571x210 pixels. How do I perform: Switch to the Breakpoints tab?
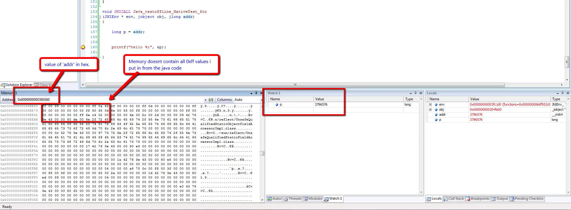[477, 199]
